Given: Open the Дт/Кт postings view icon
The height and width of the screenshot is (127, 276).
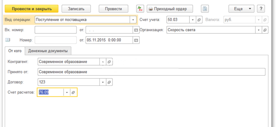Looking at the screenshot, I should pyautogui.click(x=140, y=9).
